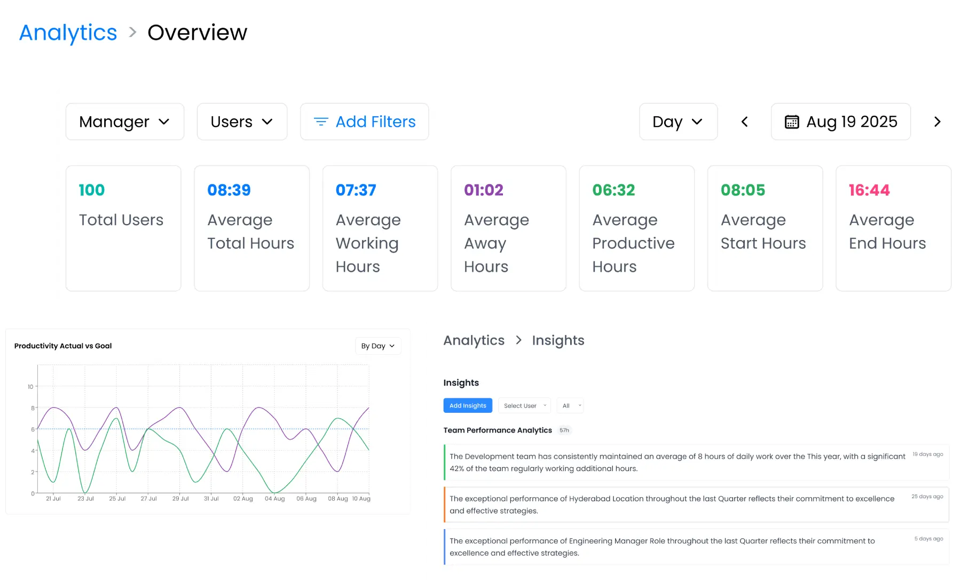The image size is (961, 584).
Task: Open the Insights breadcrumb tab
Action: (557, 340)
